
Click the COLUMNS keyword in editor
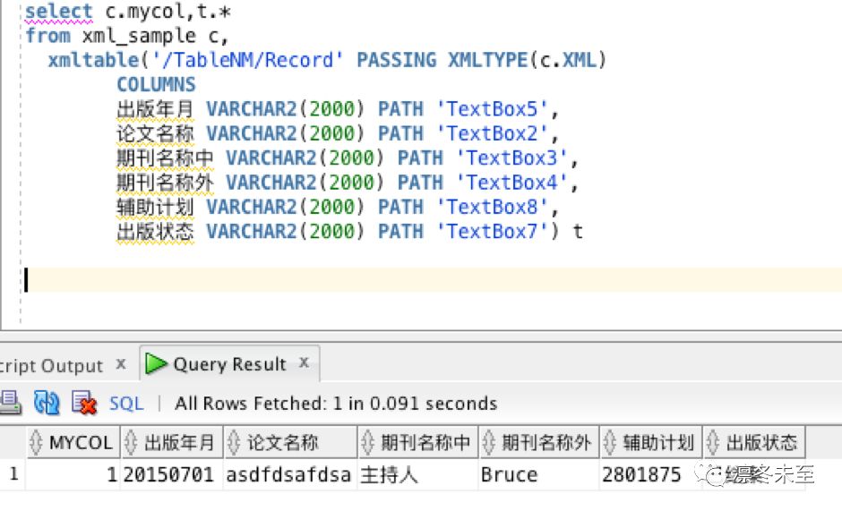point(156,84)
